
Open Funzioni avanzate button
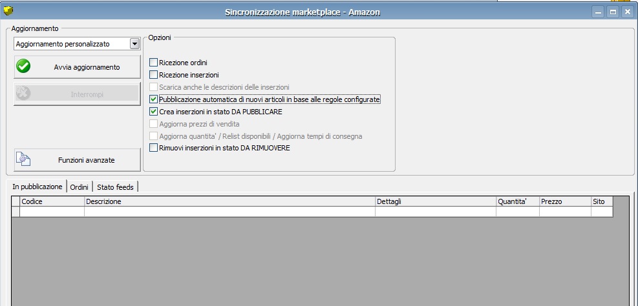(78, 159)
